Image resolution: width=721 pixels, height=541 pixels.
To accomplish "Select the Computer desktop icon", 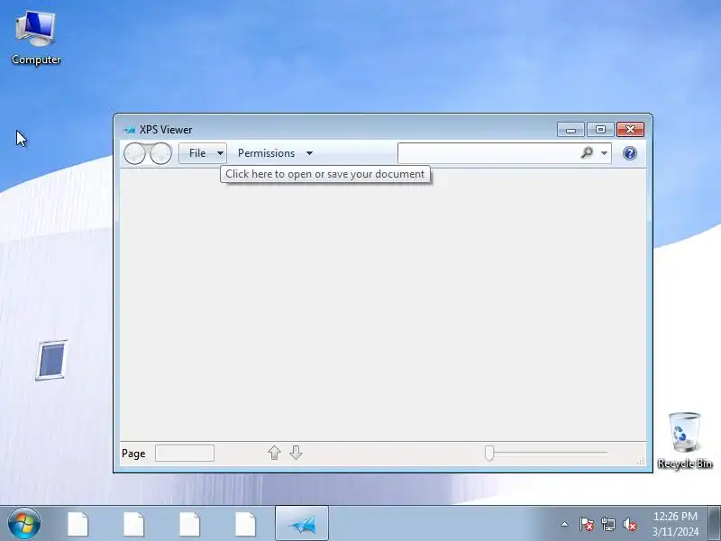I will click(x=36, y=38).
